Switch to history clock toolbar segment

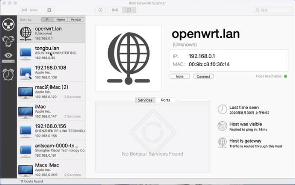[129, 10]
